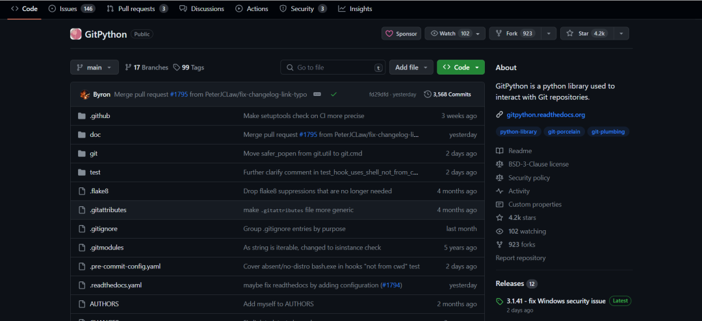The width and height of the screenshot is (702, 321).
Task: Open the Report repository link
Action: (x=520, y=258)
